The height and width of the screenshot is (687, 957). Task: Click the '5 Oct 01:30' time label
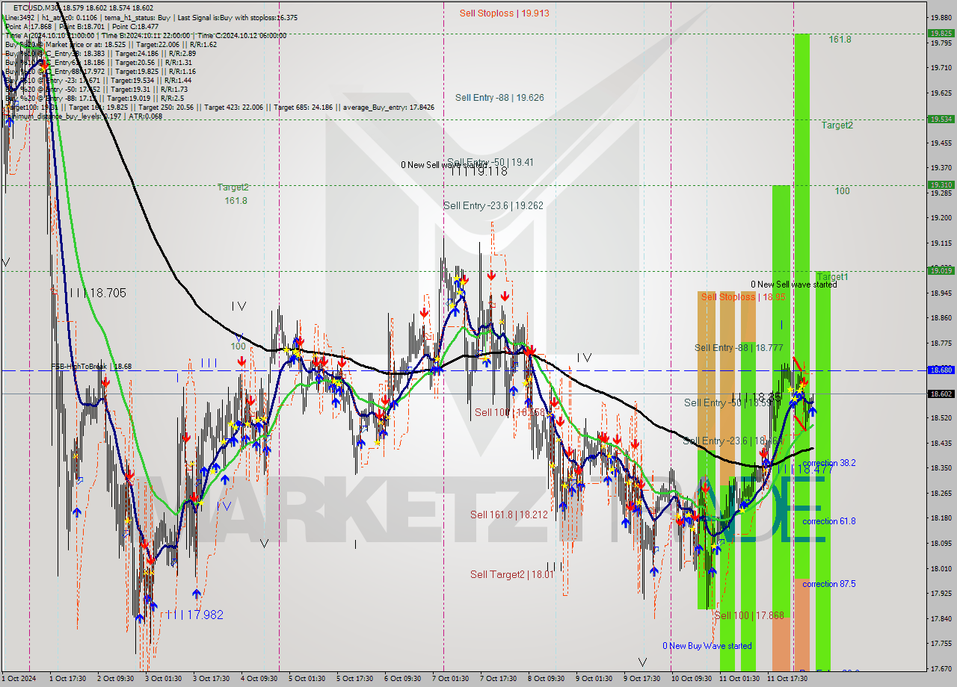pos(307,679)
